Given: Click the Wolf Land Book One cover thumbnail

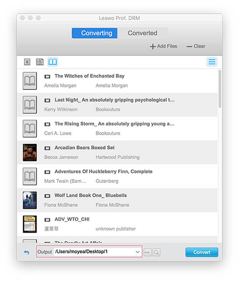Looking at the screenshot, I should pos(30,200).
